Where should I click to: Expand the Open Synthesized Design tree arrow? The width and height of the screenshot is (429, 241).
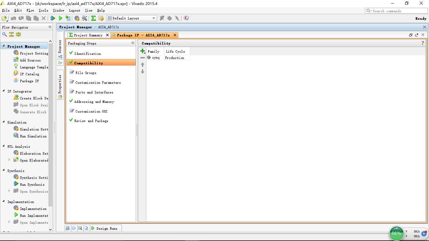(9, 191)
